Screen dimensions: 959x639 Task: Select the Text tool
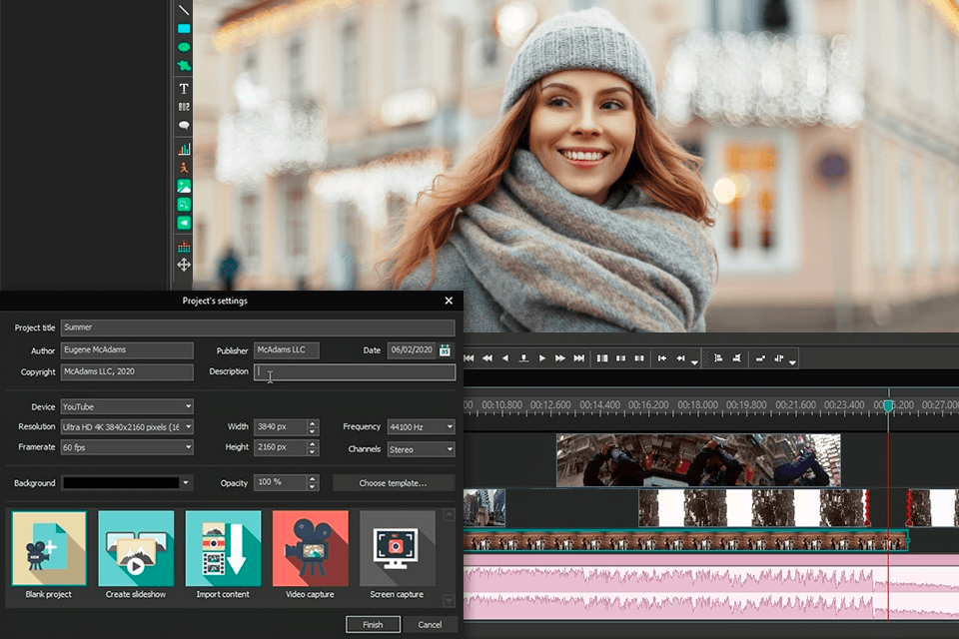184,89
